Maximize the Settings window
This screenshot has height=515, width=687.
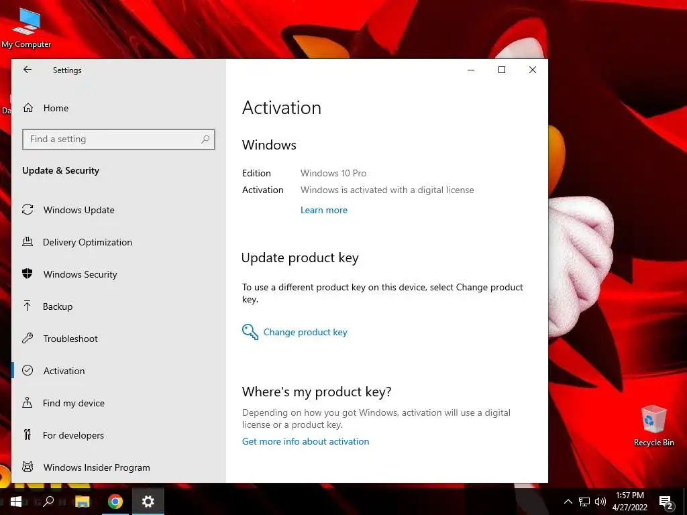(x=502, y=70)
